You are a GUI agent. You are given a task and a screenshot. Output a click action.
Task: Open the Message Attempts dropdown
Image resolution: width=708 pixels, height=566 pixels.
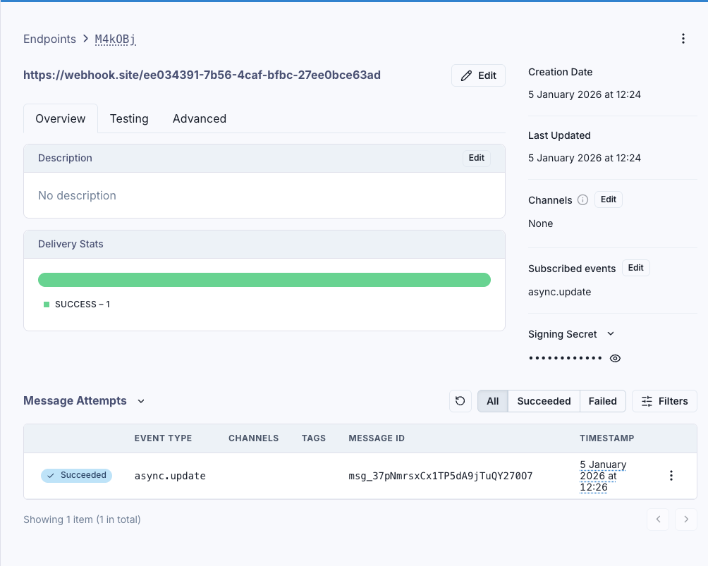(x=140, y=400)
